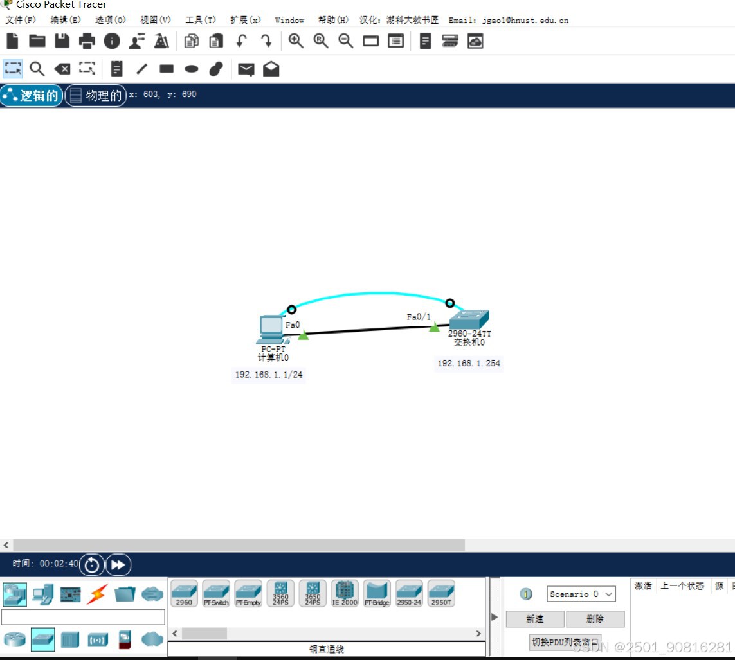
Task: Open the Activity Wizard icon
Action: (x=137, y=41)
